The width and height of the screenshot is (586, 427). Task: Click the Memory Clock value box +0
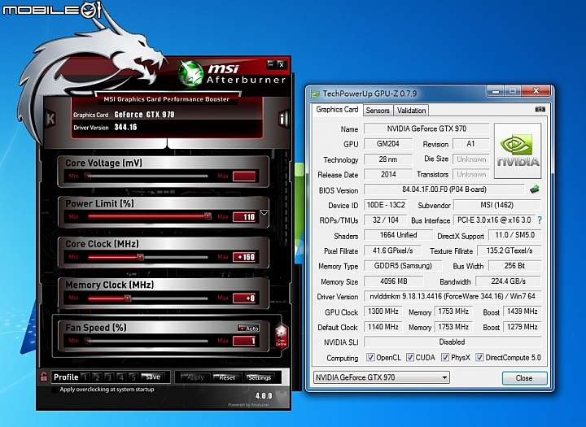click(244, 298)
